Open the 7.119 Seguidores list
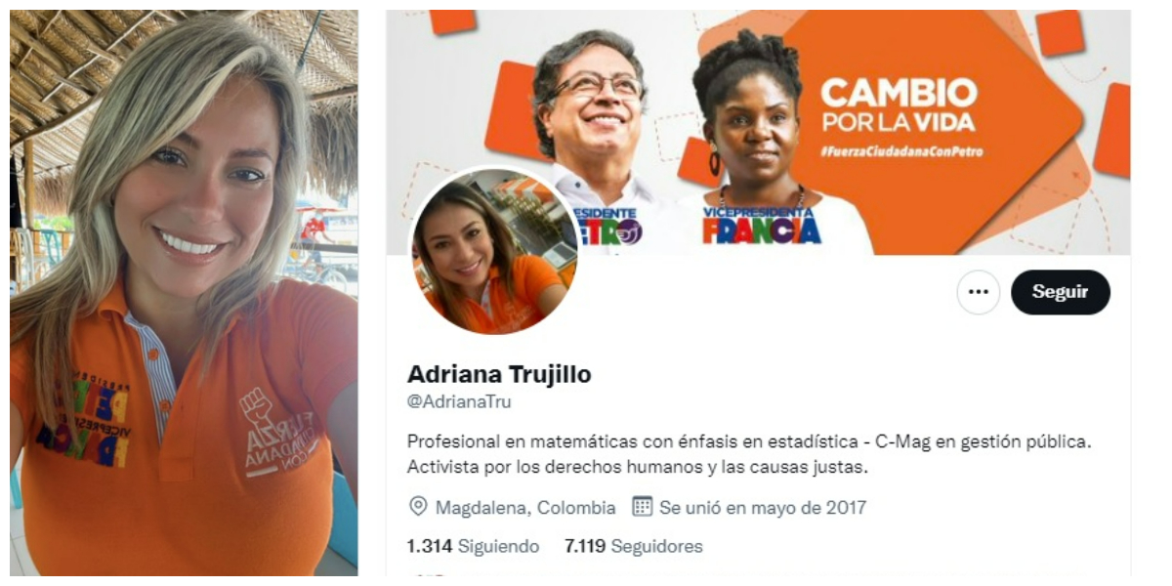The image size is (1172, 586). tap(634, 546)
